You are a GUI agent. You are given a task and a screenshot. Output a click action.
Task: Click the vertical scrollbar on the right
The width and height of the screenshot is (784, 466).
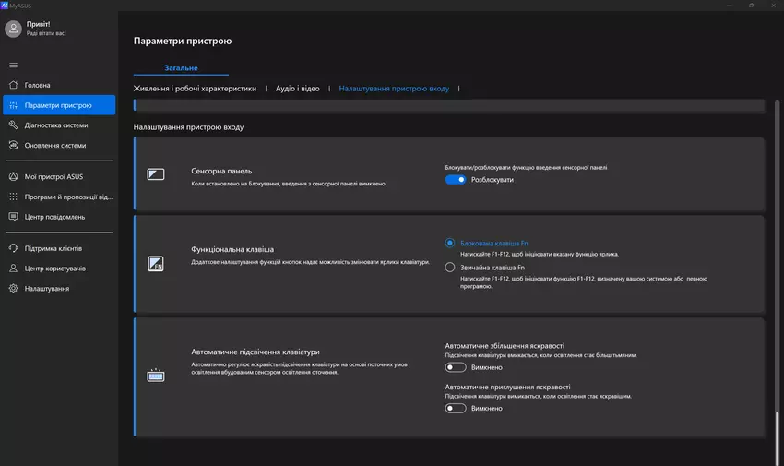point(777,277)
